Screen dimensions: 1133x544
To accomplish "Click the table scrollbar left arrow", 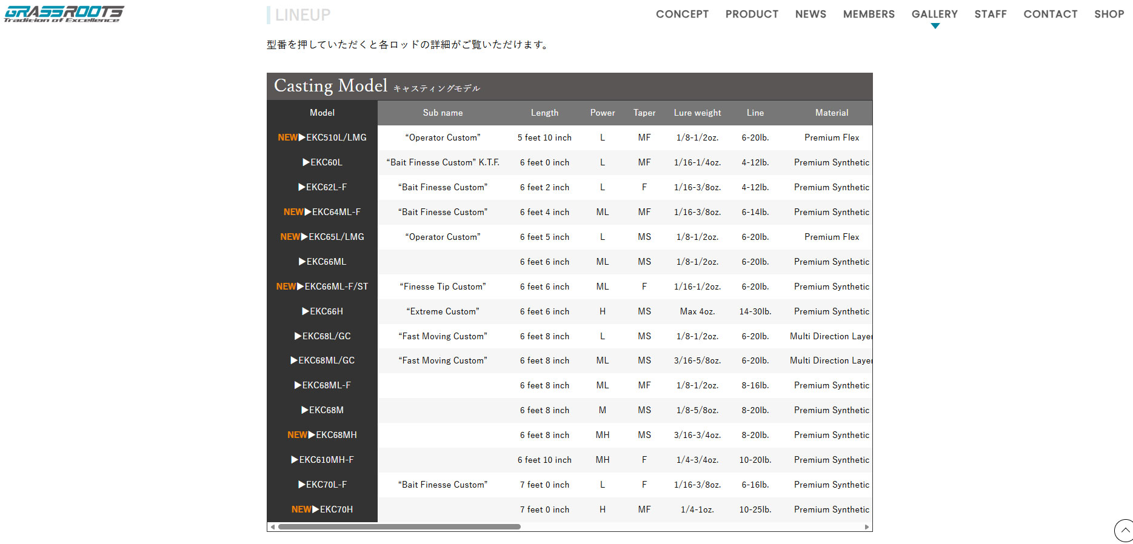I will pos(272,526).
